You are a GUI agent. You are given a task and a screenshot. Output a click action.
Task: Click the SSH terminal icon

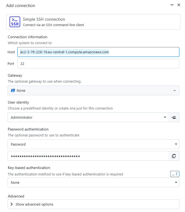(x=15, y=22)
